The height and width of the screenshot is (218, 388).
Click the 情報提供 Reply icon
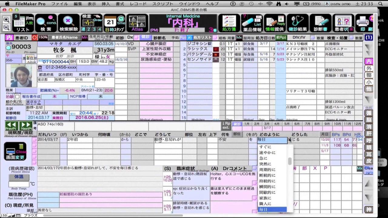pos(275,23)
